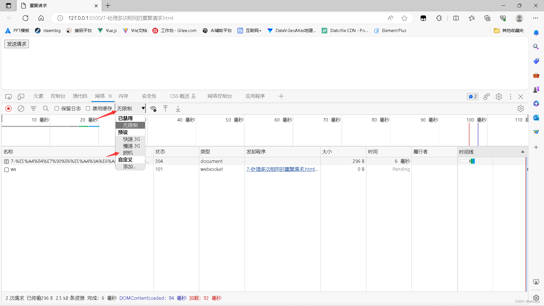This screenshot has width=544, height=306.
Task: Check the ws request checkbox
Action: pos(6,169)
